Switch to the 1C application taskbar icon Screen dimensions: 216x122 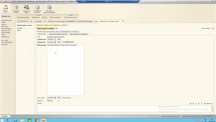44,120
